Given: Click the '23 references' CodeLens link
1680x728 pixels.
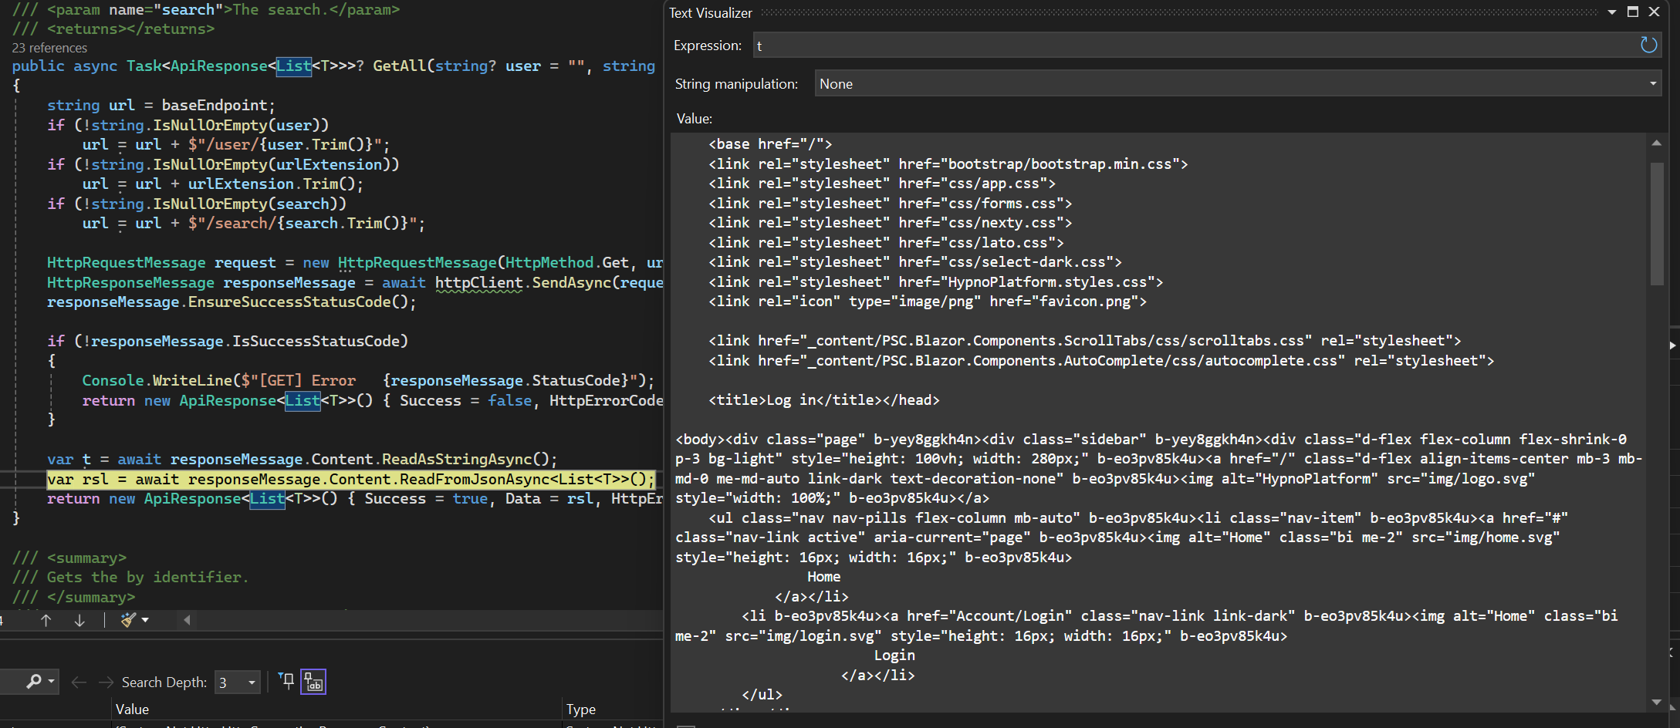Looking at the screenshot, I should 49,48.
